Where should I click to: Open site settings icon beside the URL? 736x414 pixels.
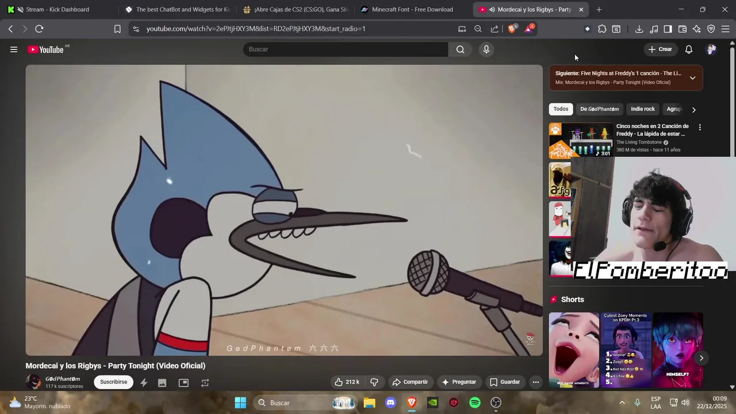pyautogui.click(x=135, y=29)
